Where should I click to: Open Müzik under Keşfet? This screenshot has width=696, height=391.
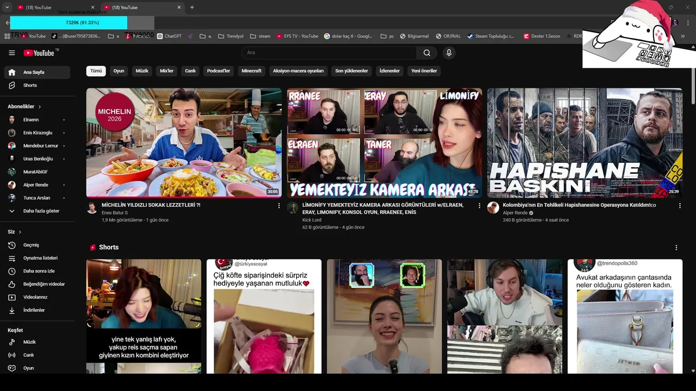37,342
